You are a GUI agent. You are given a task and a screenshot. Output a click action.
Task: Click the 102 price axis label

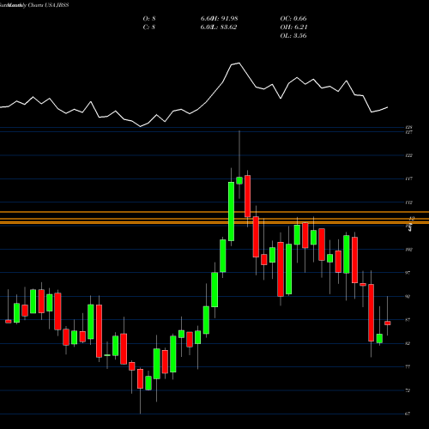pyautogui.click(x=409, y=250)
